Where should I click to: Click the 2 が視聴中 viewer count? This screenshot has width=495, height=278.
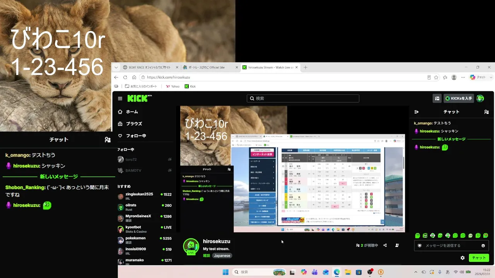367,245
